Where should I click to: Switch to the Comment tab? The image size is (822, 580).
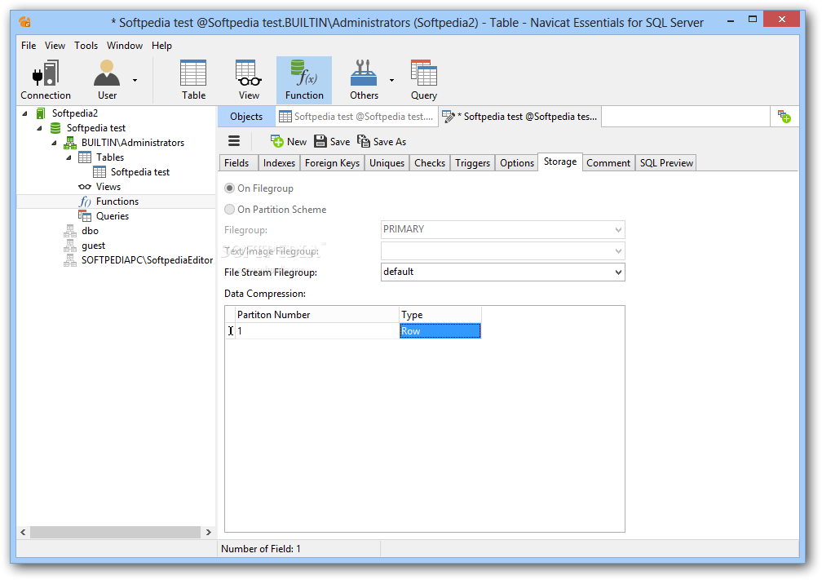click(x=608, y=163)
